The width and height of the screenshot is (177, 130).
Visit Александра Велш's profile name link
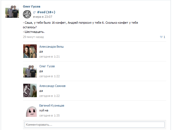(x=51, y=47)
